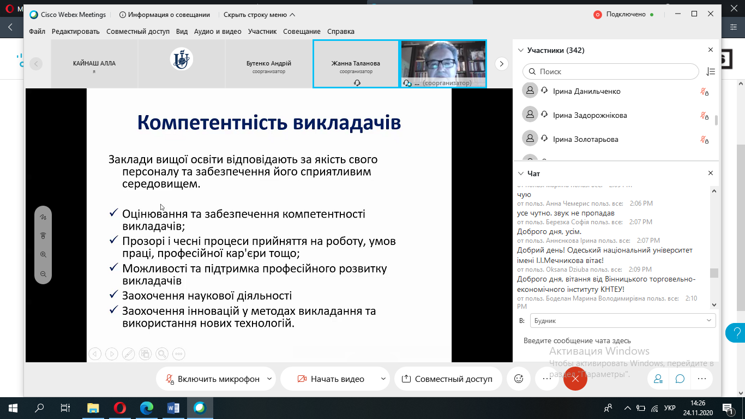The height and width of the screenshot is (419, 745).
Task: Open video options dropdown arrow
Action: pyautogui.click(x=383, y=379)
